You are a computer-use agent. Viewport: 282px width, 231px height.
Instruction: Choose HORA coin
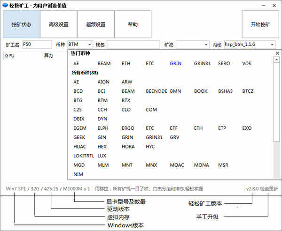128,147
